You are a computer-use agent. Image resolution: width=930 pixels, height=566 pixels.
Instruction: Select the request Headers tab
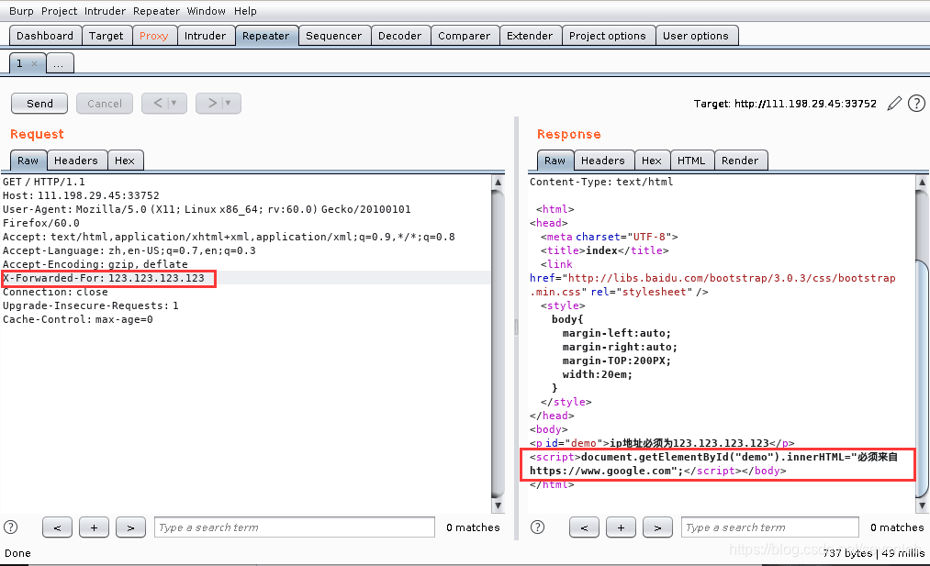pyautogui.click(x=76, y=160)
